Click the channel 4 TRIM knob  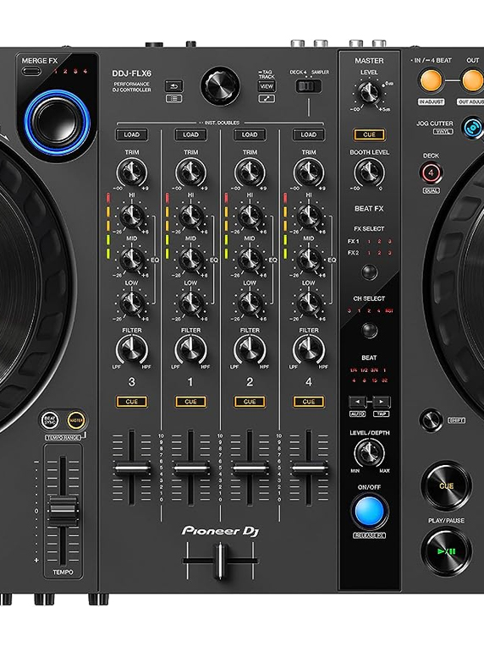pos(308,172)
